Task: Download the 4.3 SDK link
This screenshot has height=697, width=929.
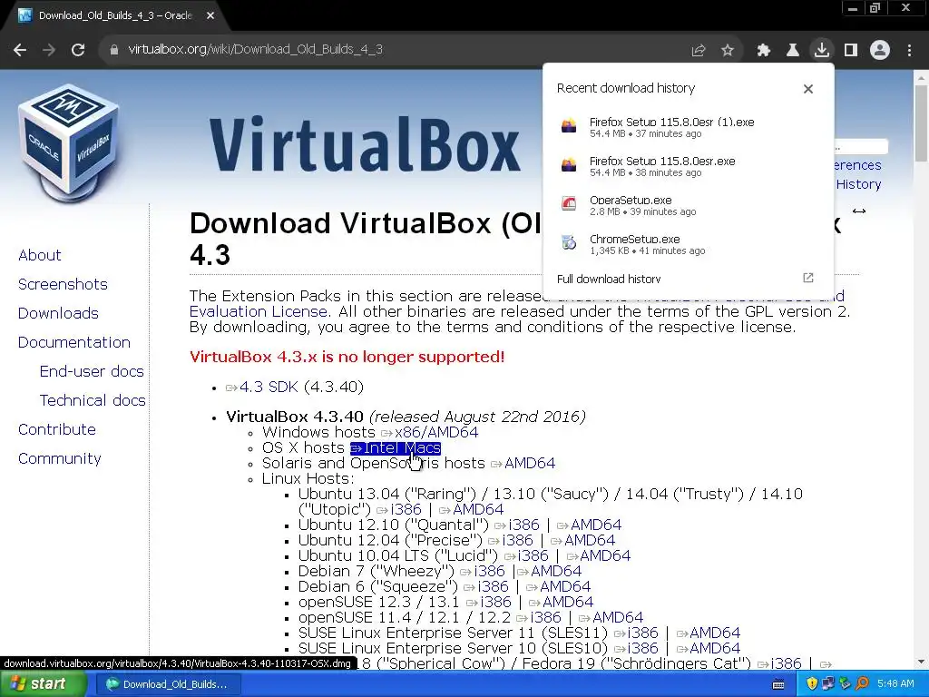Action: [261, 387]
